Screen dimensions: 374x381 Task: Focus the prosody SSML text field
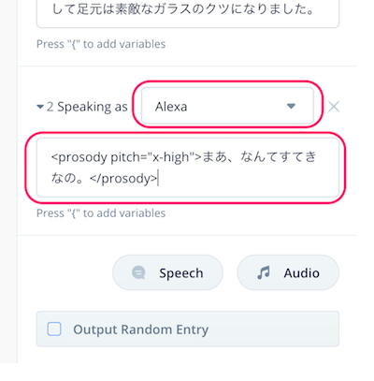188,168
